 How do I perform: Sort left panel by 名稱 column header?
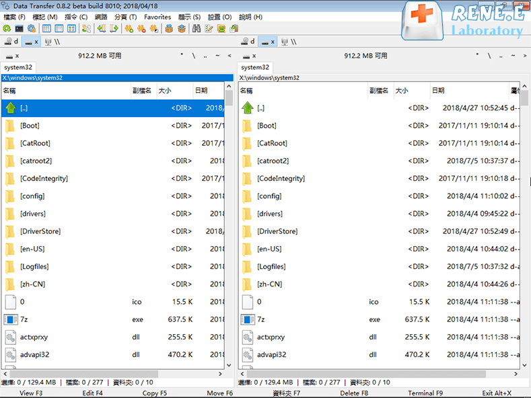(x=66, y=90)
